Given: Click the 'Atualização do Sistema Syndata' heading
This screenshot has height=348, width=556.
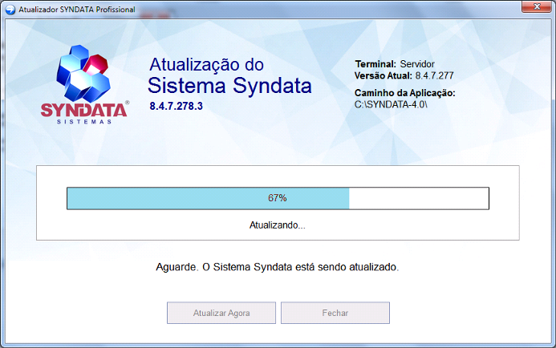Looking at the screenshot, I should (229, 76).
